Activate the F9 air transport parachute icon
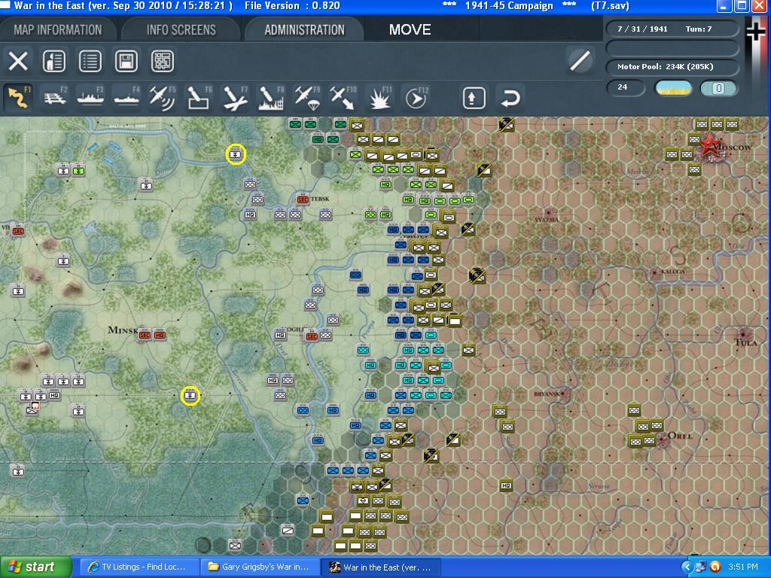Image resolution: width=771 pixels, height=578 pixels. tap(307, 97)
